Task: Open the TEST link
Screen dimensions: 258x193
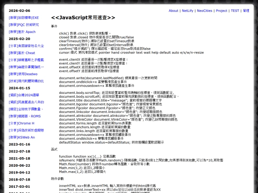Action: click(235, 10)
